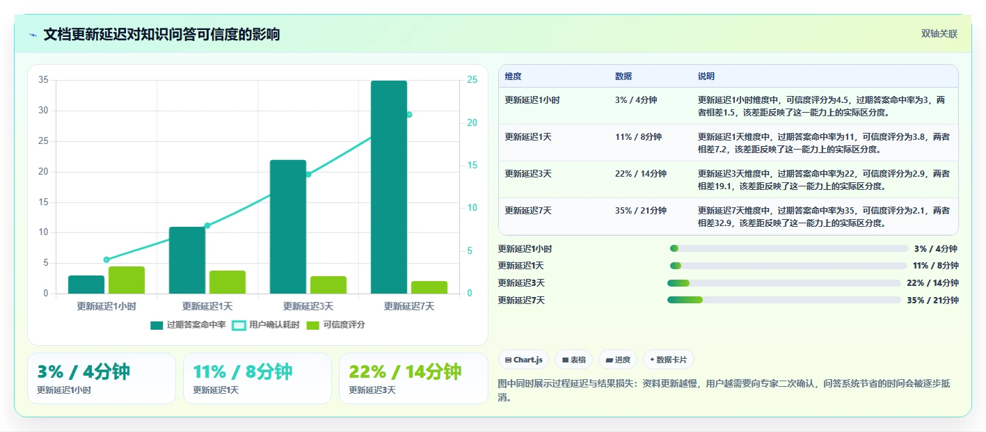The height and width of the screenshot is (432, 986).
Task: Click the 更新延迟1天 progress bar
Action: [788, 266]
